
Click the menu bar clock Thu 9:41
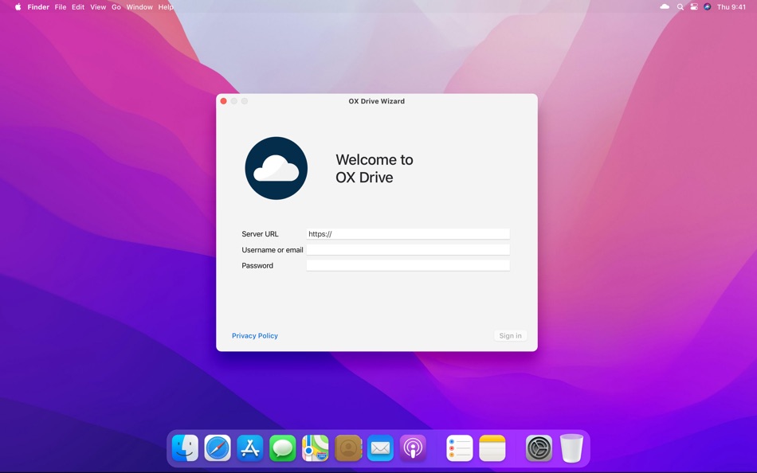pos(732,6)
